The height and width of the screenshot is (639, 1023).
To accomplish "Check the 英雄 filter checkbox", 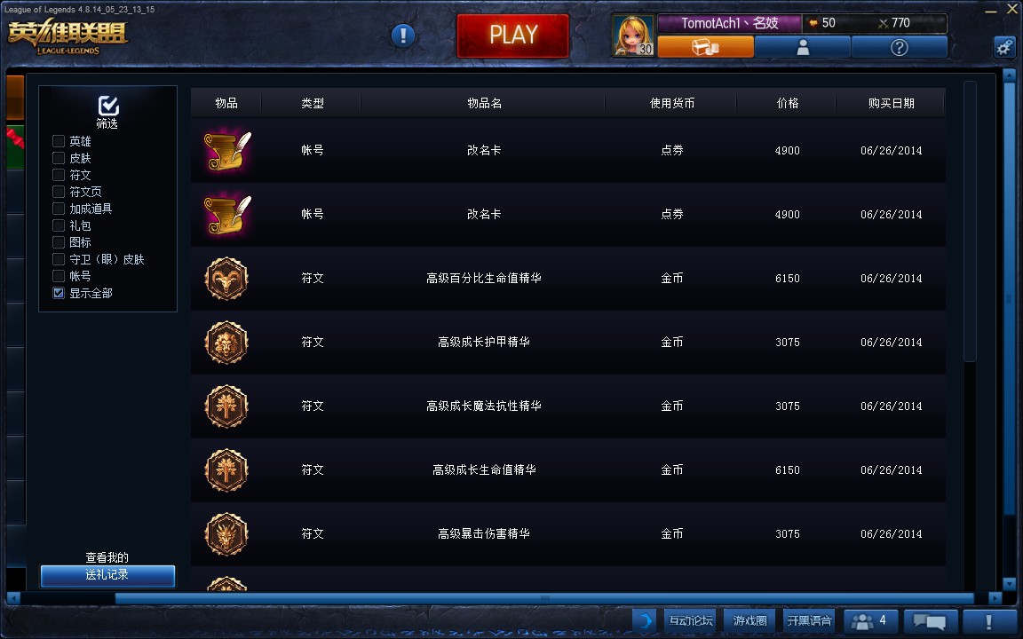I will pos(59,141).
